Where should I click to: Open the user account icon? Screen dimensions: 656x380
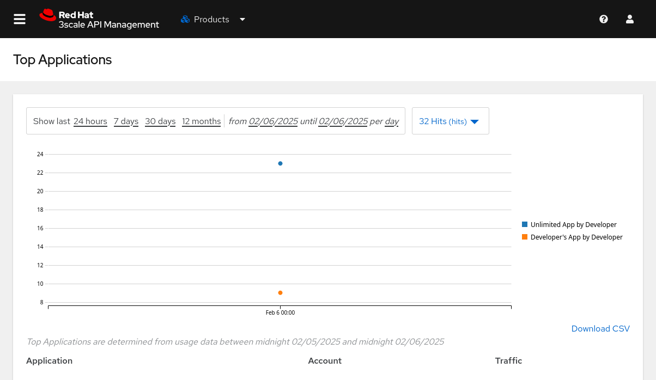(x=630, y=19)
